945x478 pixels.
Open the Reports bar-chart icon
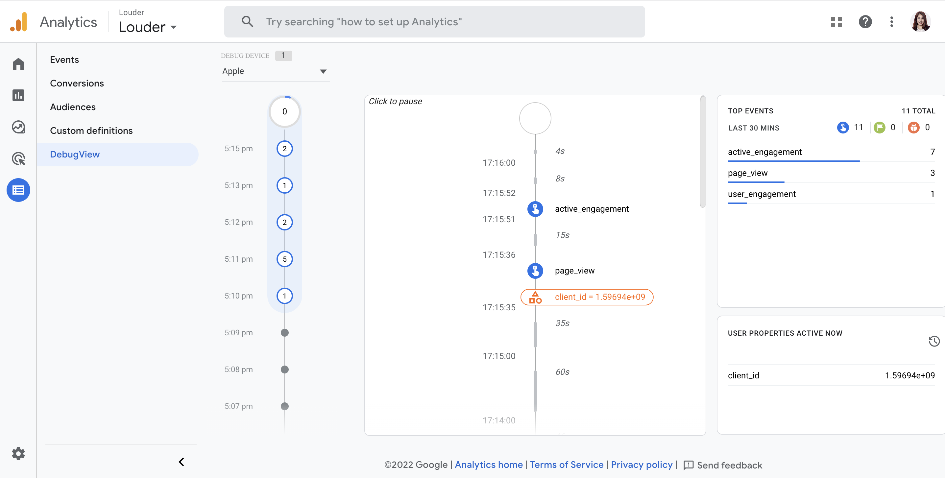18,95
